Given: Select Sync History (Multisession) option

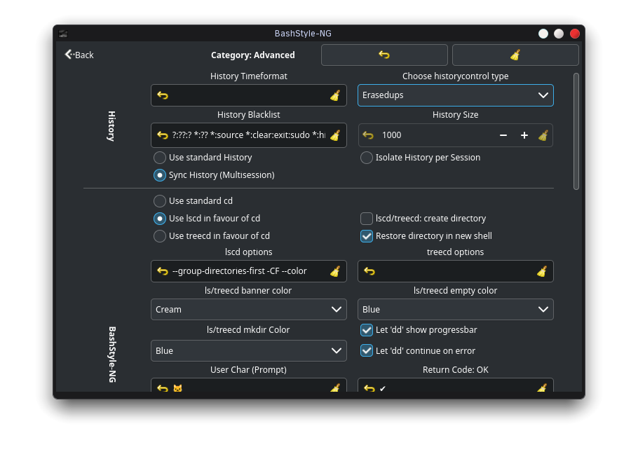Looking at the screenshot, I should 214,174.
